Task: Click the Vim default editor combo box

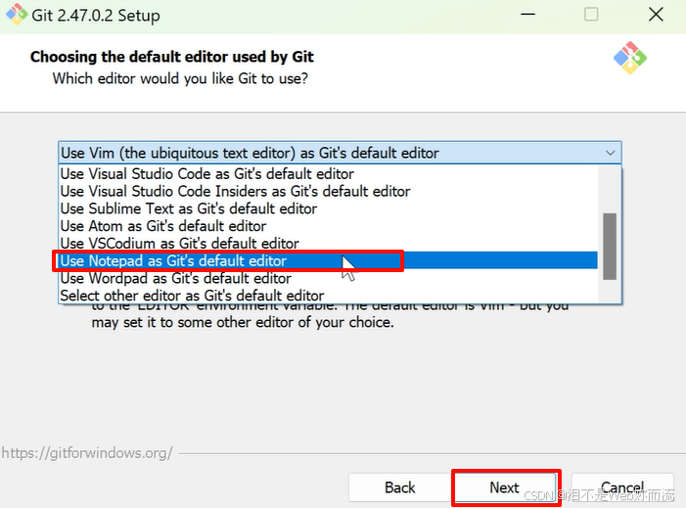Action: click(x=340, y=153)
